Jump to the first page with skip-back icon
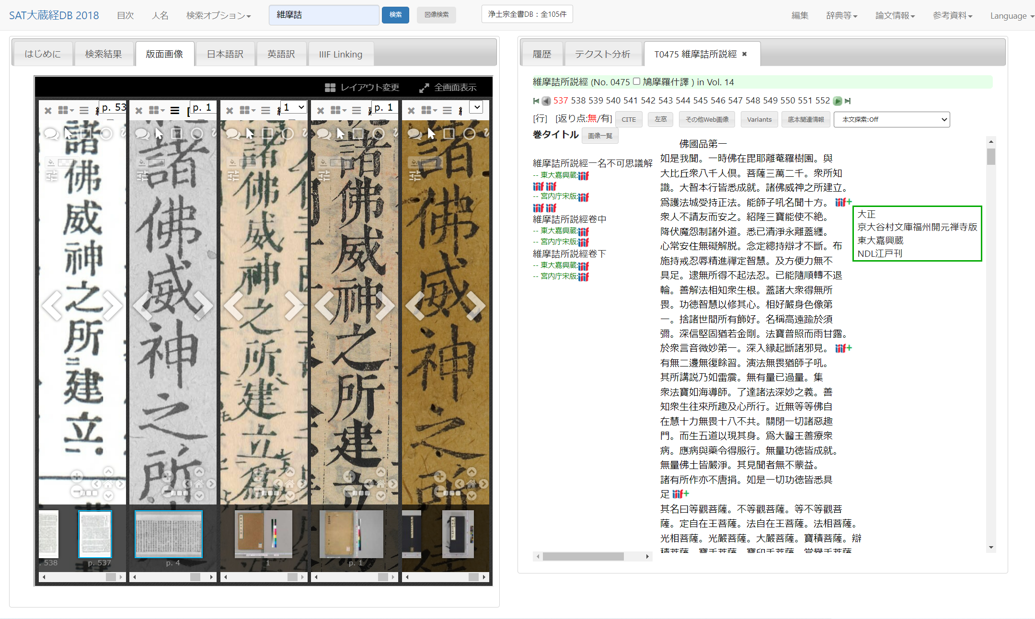The height and width of the screenshot is (619, 1035). pyautogui.click(x=536, y=101)
